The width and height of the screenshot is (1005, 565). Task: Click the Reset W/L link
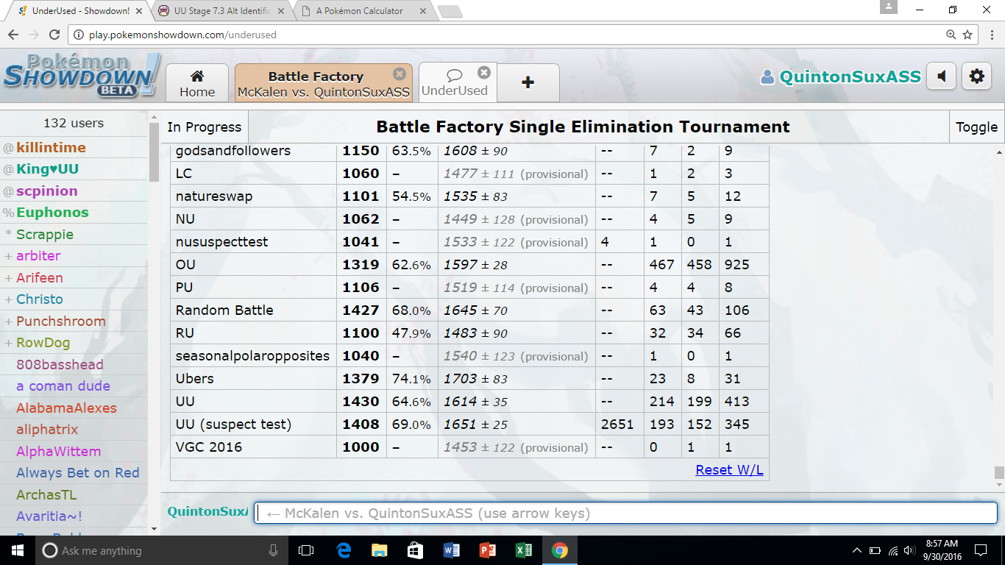click(x=729, y=469)
